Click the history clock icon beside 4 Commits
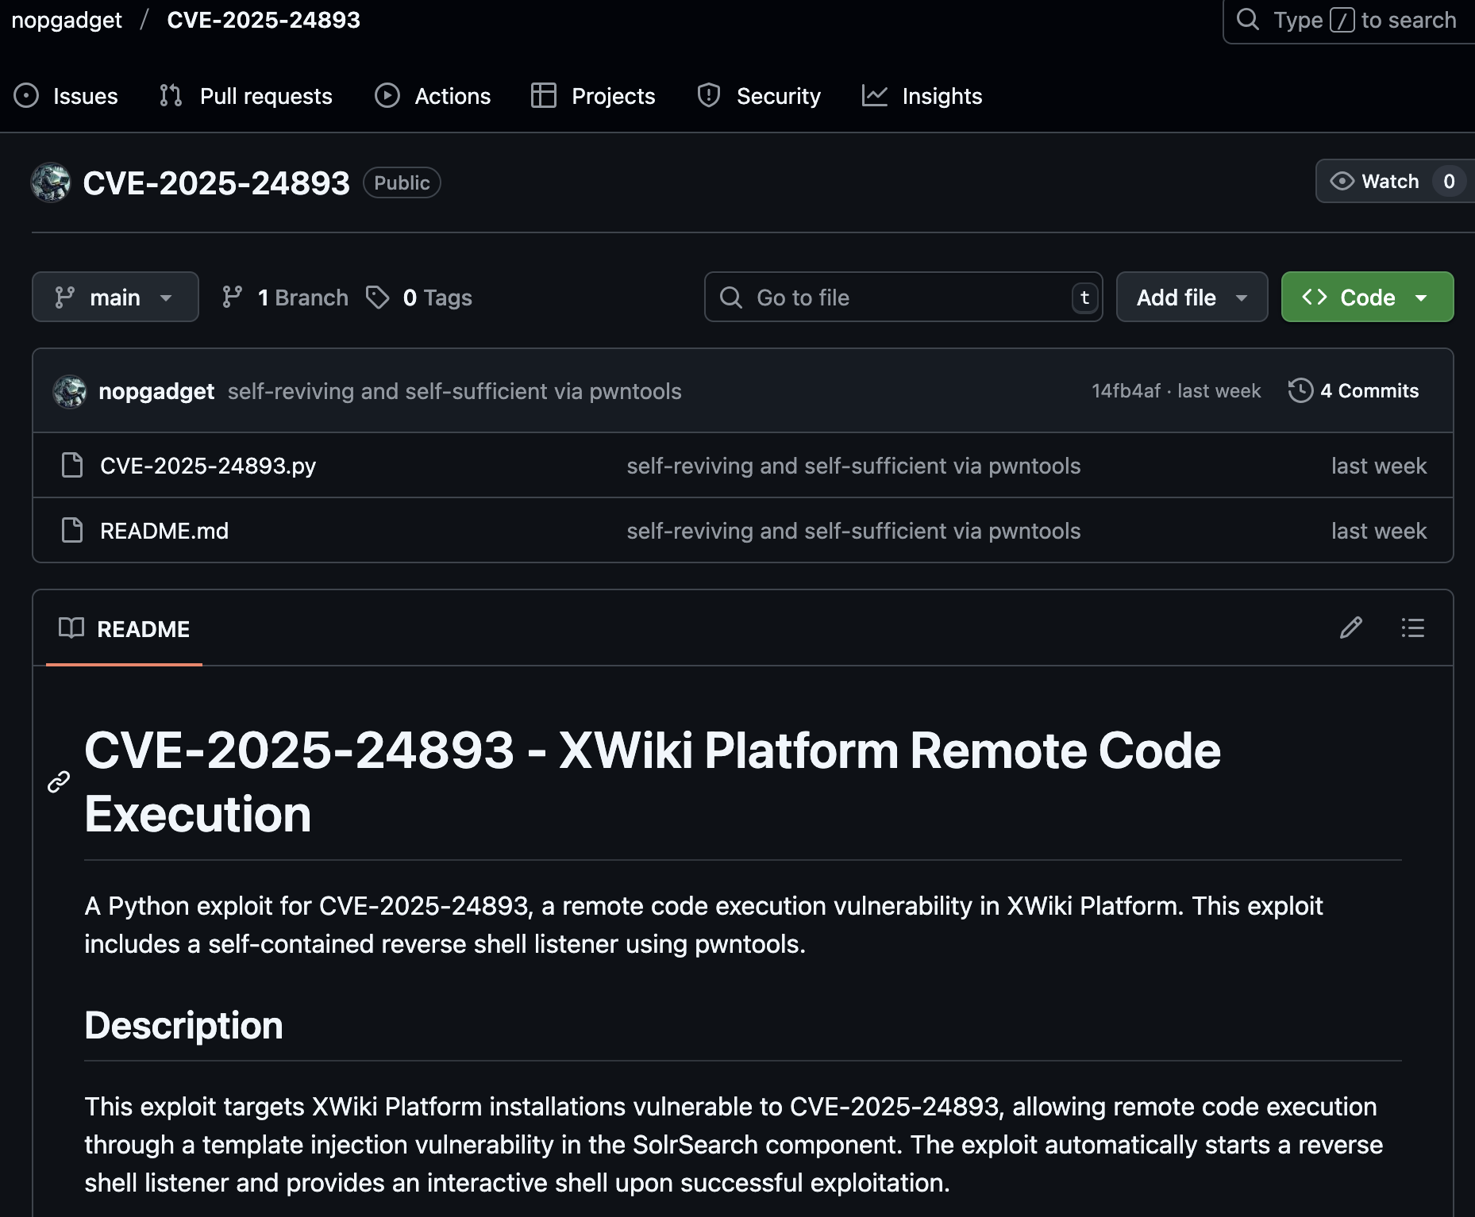Screen dimensions: 1475x1217 click(x=1300, y=390)
